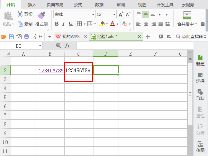
Task: Open the 数据 ribbon tab
Action: (x=99, y=5)
